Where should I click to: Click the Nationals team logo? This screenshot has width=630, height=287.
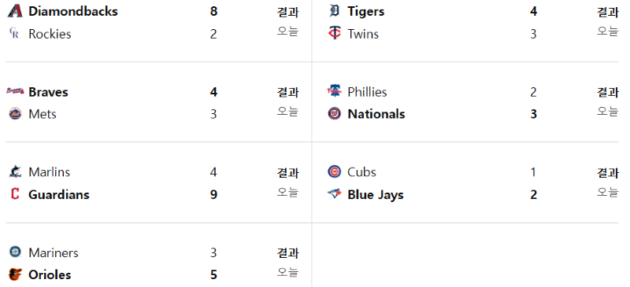click(334, 113)
